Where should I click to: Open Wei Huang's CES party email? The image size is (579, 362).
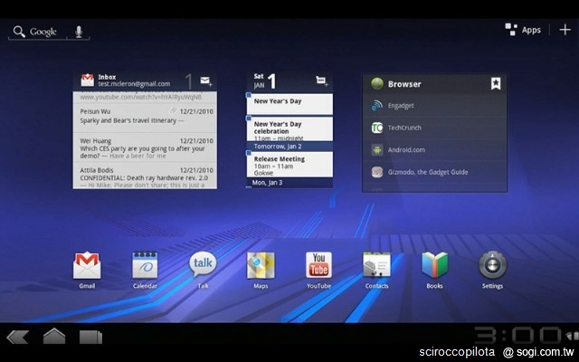[x=145, y=148]
